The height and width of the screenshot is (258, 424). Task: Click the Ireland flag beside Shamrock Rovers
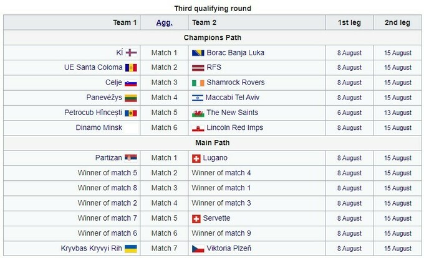point(197,83)
